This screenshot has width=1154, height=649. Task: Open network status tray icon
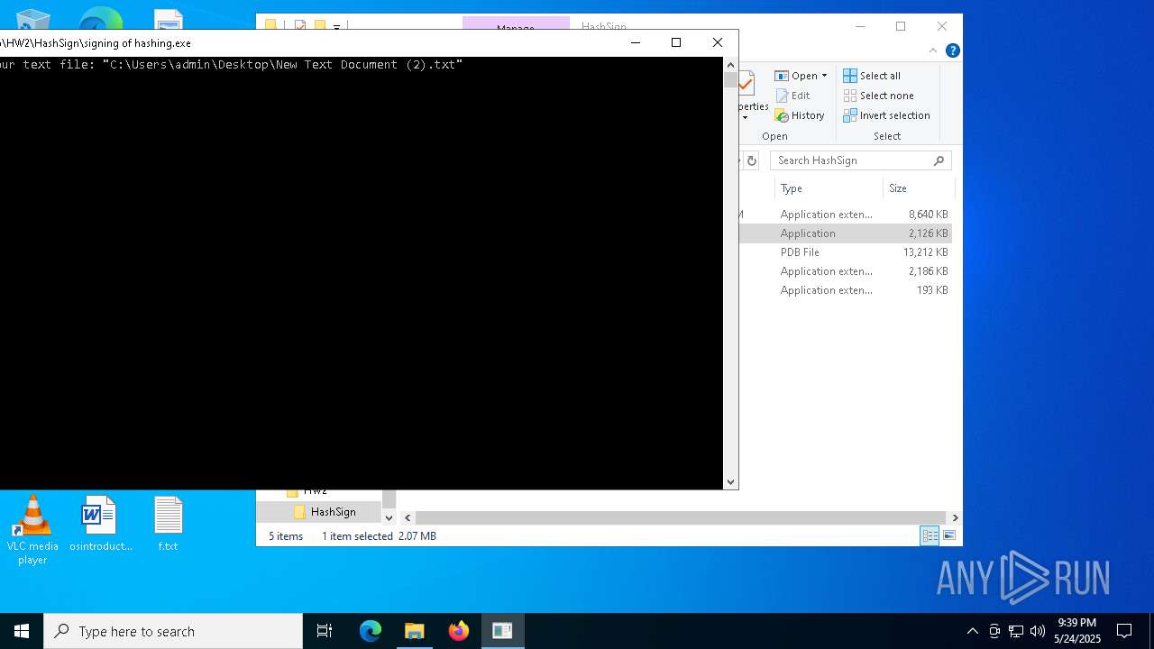[1016, 631]
